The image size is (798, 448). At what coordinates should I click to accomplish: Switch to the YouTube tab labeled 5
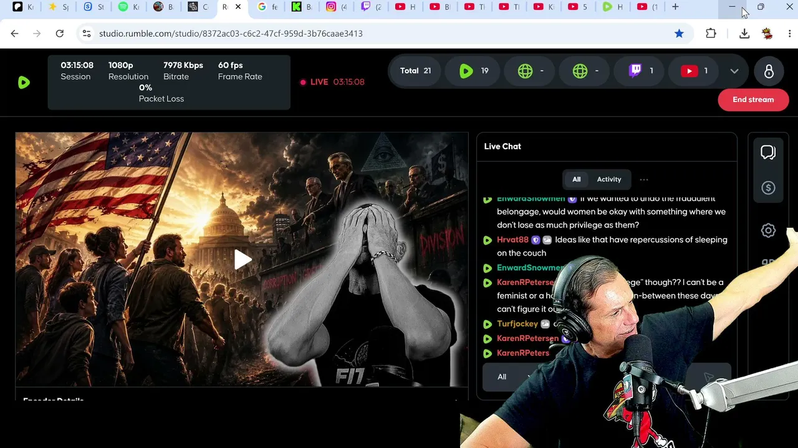pos(578,7)
